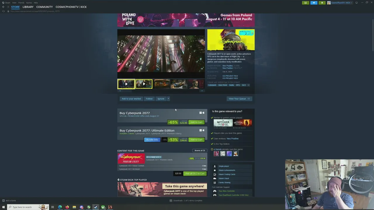Open publisher CD PROJEKT RED link
Viewport: 374px width, 210px height.
pyautogui.click(x=230, y=78)
